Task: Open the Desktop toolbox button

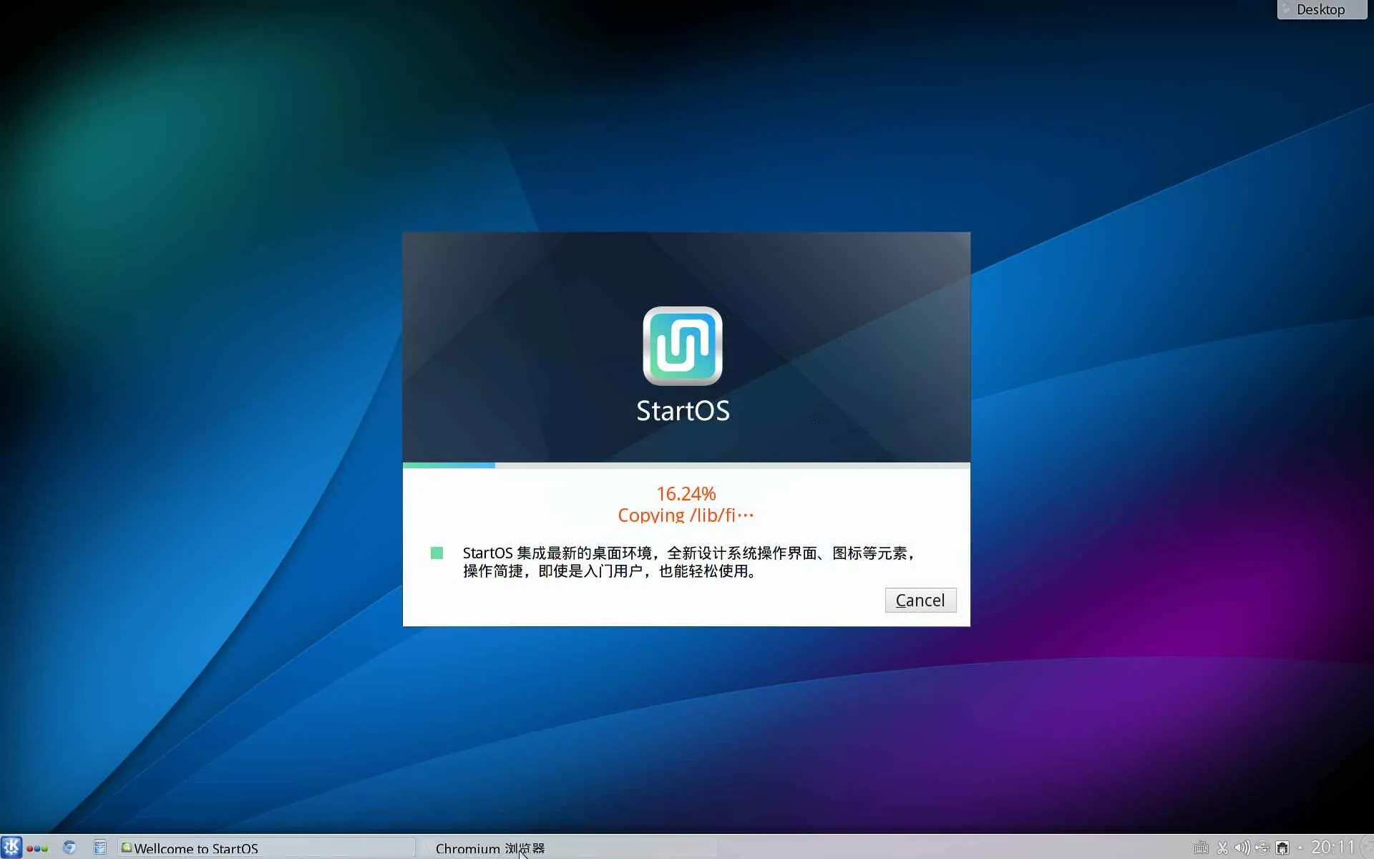Action: [1320, 9]
